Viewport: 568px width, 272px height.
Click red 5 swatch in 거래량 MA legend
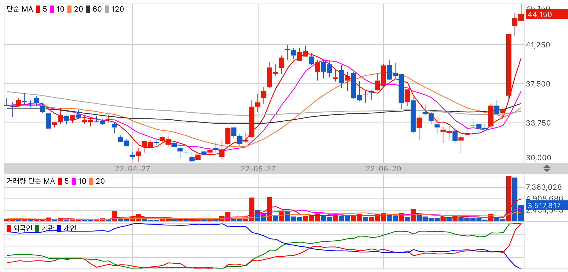pos(60,181)
